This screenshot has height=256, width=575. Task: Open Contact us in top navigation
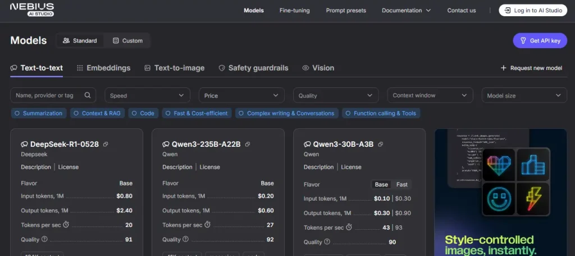(462, 10)
